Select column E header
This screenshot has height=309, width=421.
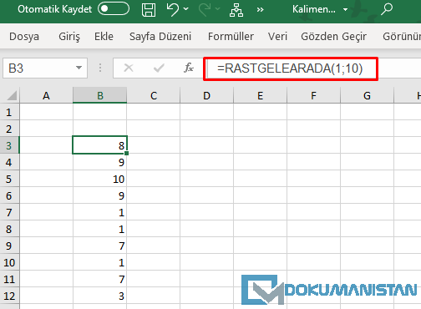click(x=260, y=95)
